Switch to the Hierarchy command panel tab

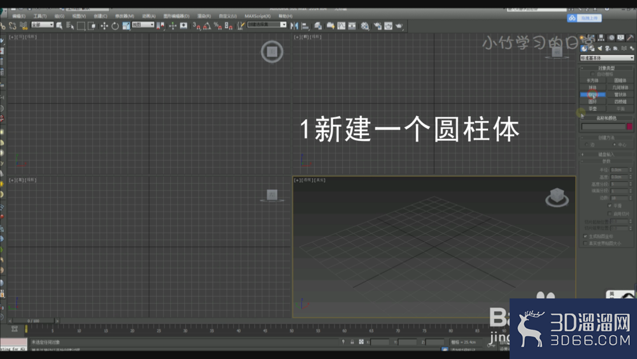click(x=601, y=38)
